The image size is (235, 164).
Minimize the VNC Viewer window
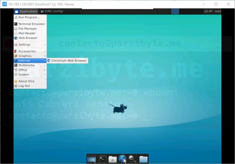click(x=204, y=4)
